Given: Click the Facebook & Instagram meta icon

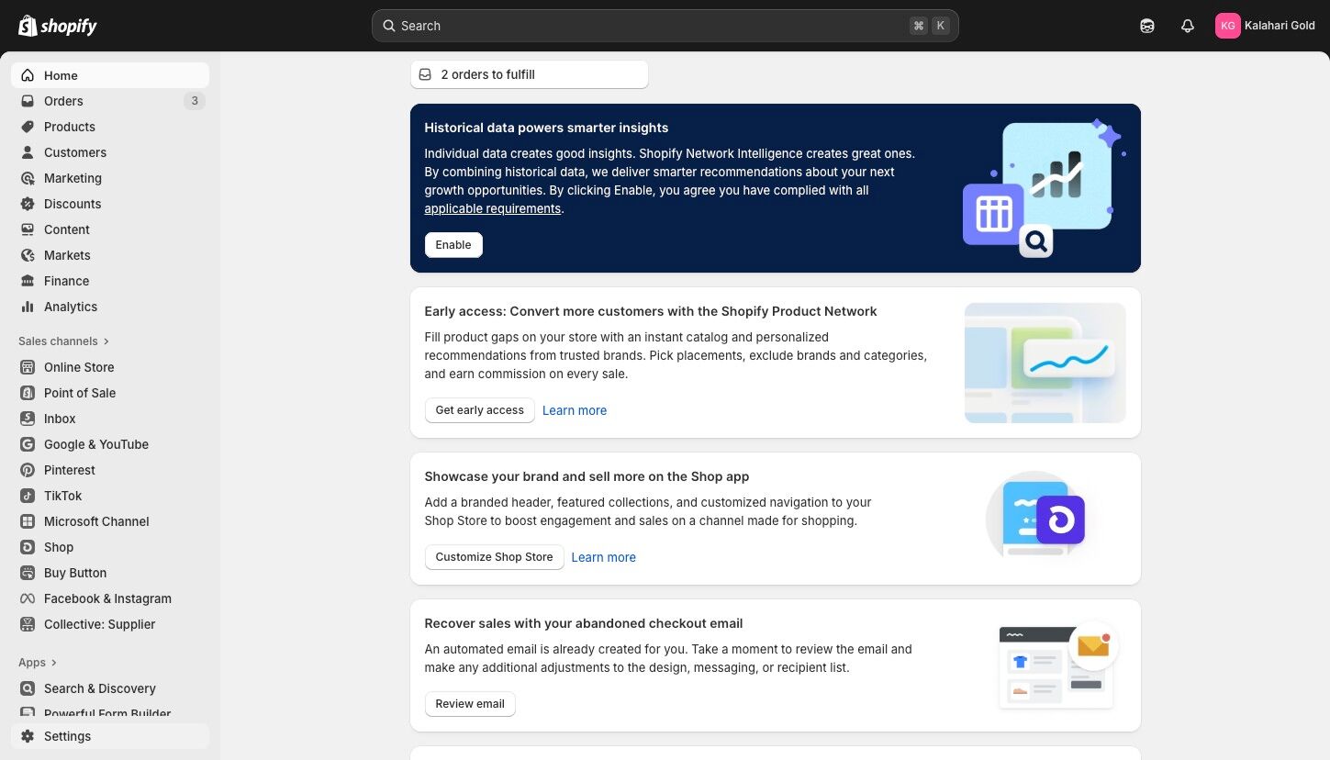Looking at the screenshot, I should [x=28, y=598].
